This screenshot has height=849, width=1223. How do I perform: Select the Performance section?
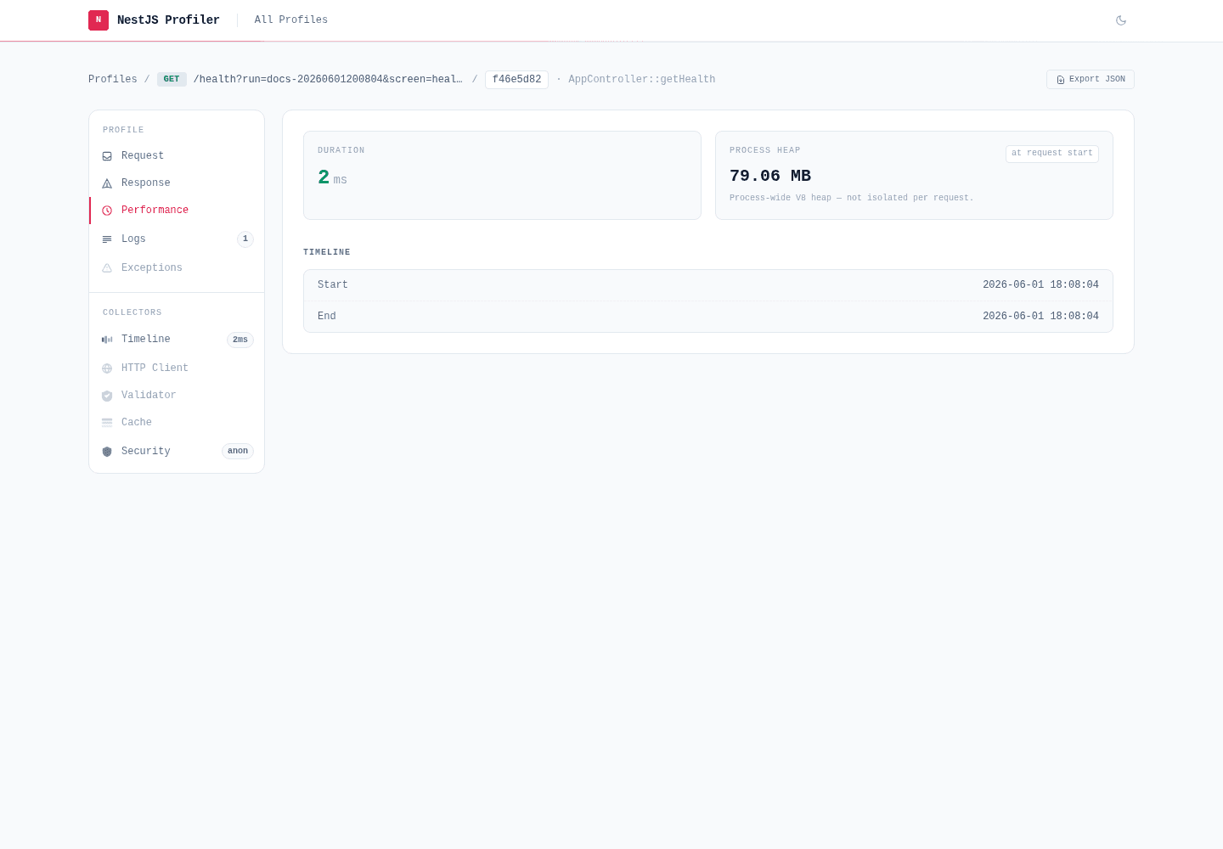(177, 210)
